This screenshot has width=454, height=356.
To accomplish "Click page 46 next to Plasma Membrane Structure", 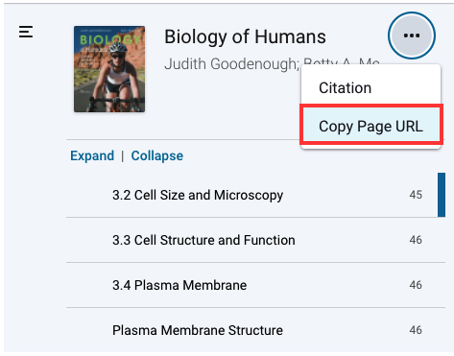I will point(416,330).
